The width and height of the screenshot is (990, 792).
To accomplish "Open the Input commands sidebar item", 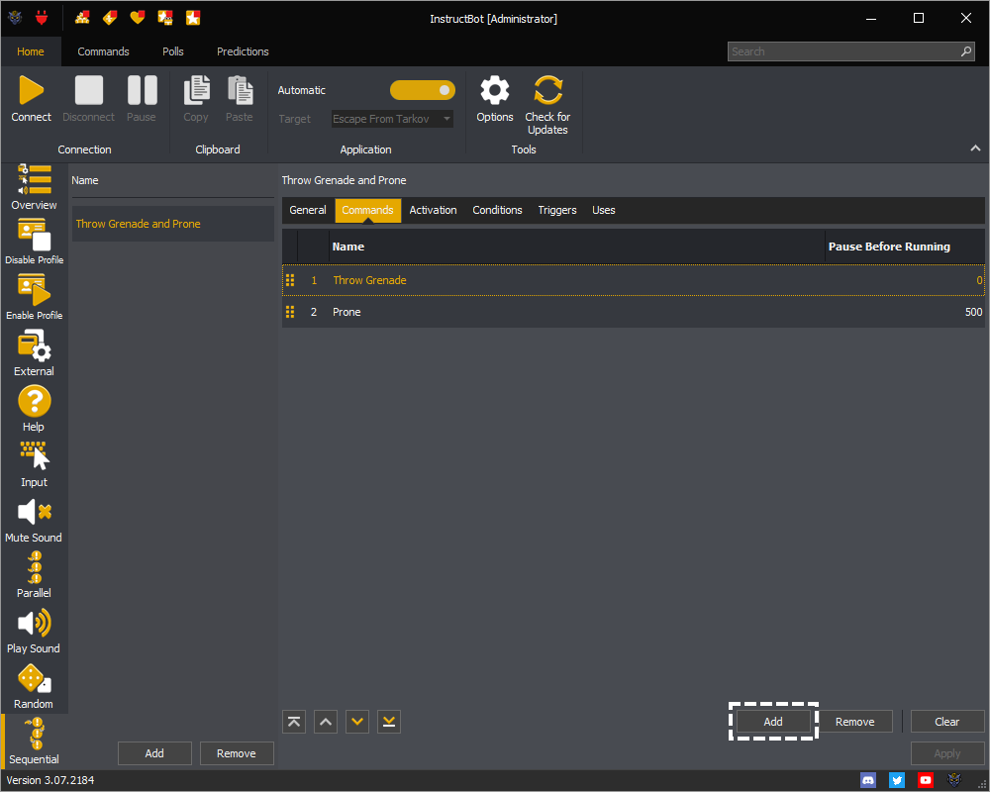I will (34, 463).
